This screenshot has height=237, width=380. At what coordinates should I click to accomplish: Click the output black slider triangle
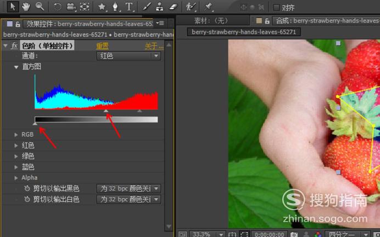[x=35, y=124]
